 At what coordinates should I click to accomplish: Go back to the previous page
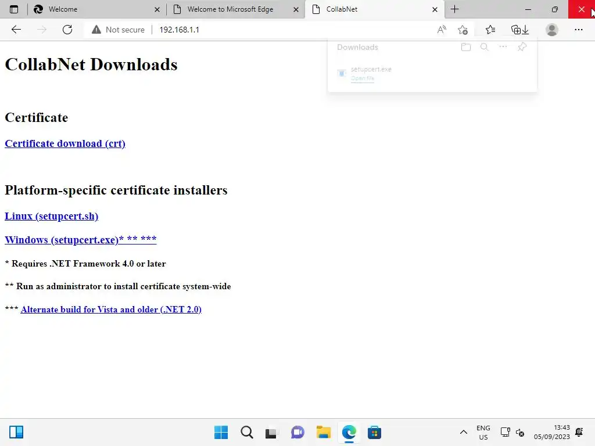coord(16,30)
